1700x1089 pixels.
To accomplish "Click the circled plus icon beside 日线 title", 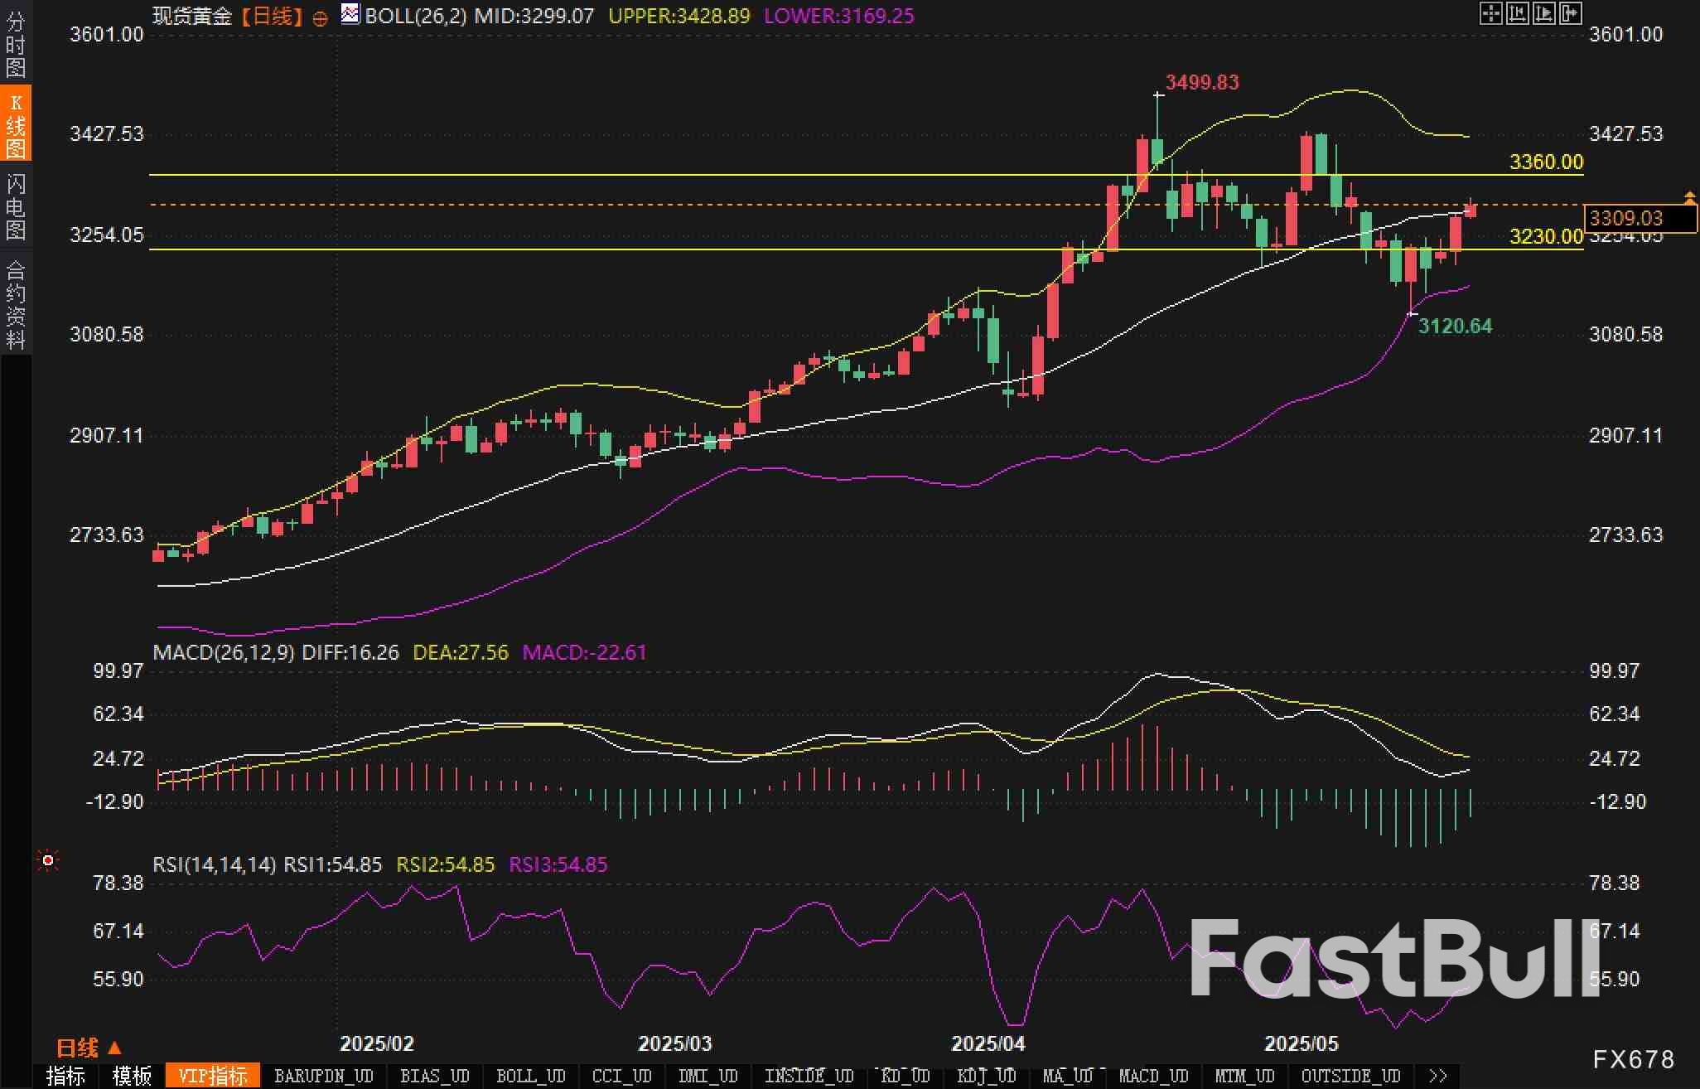I will (320, 18).
